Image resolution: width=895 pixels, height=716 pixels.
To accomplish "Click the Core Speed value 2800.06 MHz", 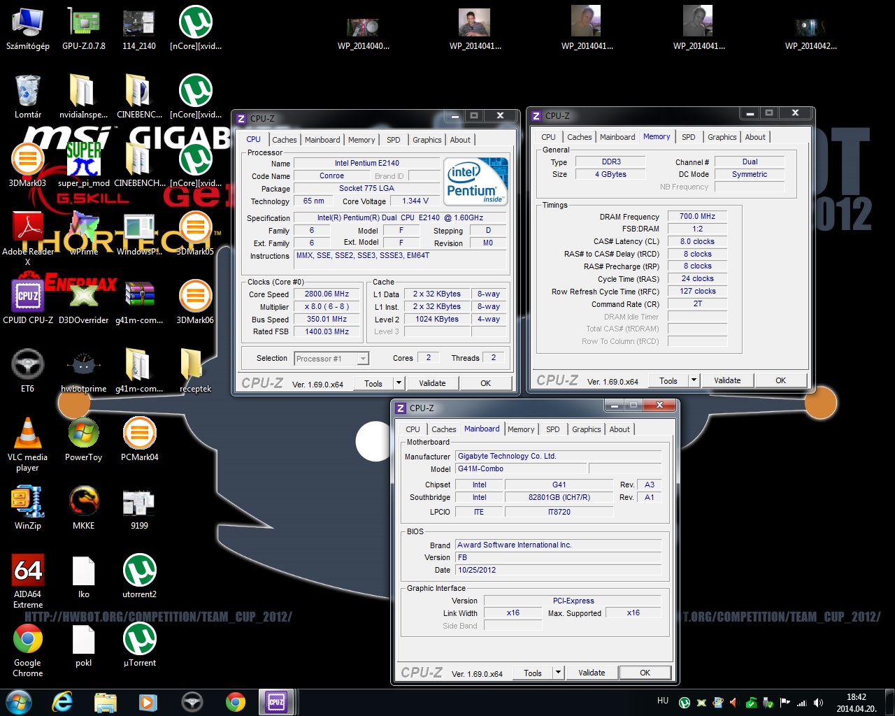I will pos(327,294).
